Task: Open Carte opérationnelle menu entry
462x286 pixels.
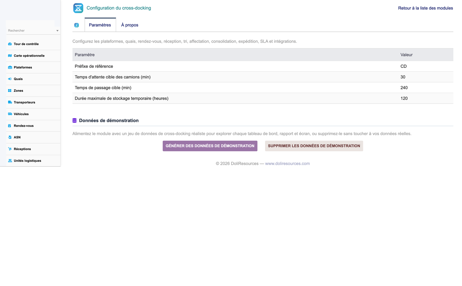Action: point(29,56)
